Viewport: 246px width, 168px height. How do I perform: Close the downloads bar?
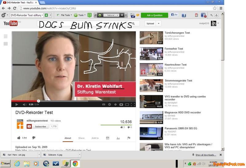(x=220, y=155)
